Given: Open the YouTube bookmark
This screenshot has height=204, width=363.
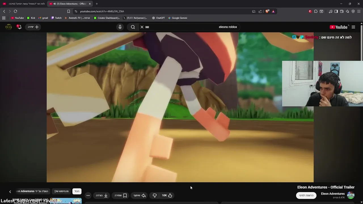Looking at the screenshot, I should click(17, 18).
